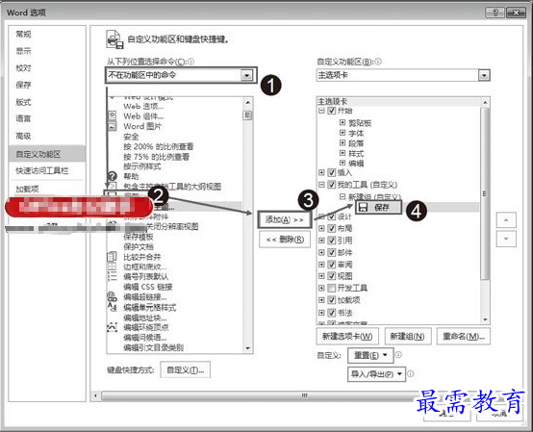
Task: Select 显示 in the left sidebar
Action: 23,51
